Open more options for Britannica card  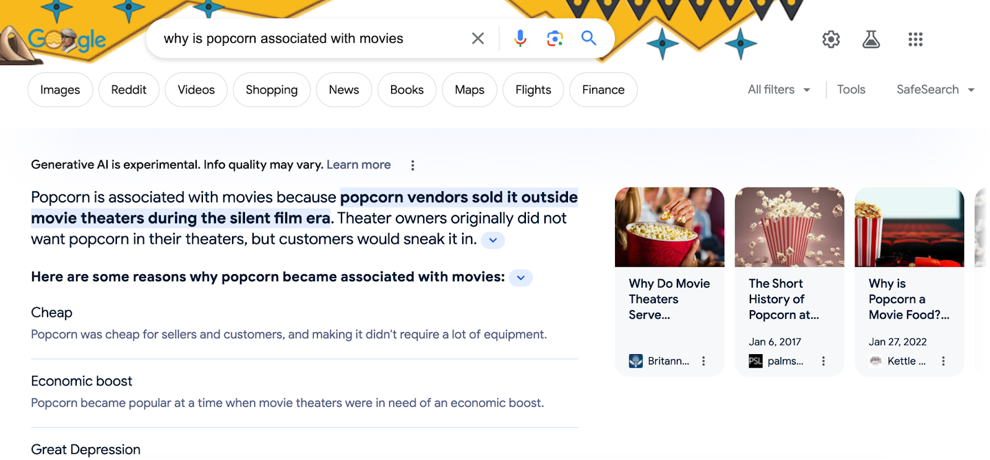pyautogui.click(x=704, y=361)
